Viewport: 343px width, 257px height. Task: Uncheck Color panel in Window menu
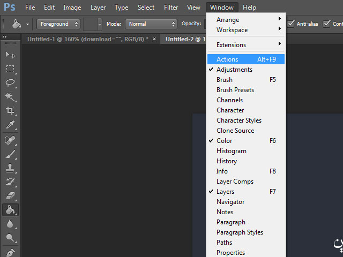246,141
